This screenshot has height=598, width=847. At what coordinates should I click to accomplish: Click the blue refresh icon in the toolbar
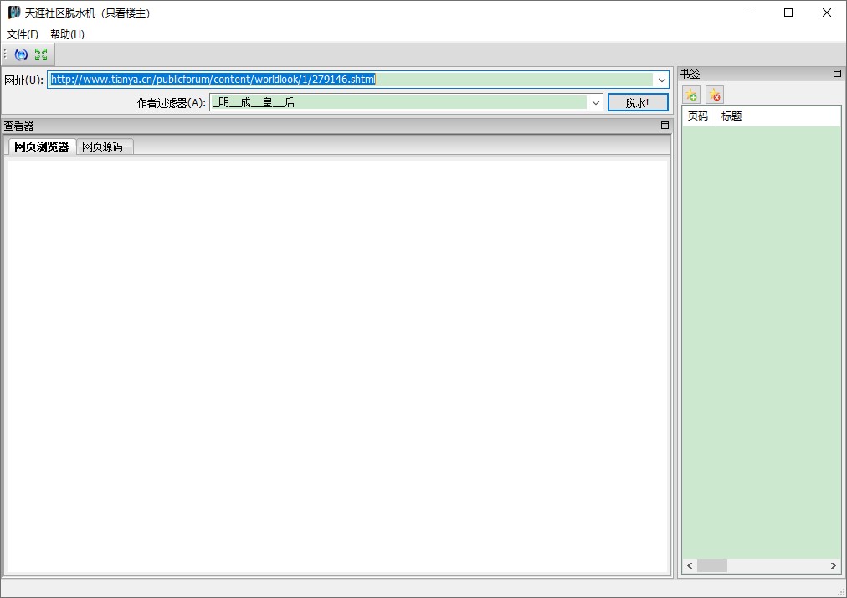22,54
